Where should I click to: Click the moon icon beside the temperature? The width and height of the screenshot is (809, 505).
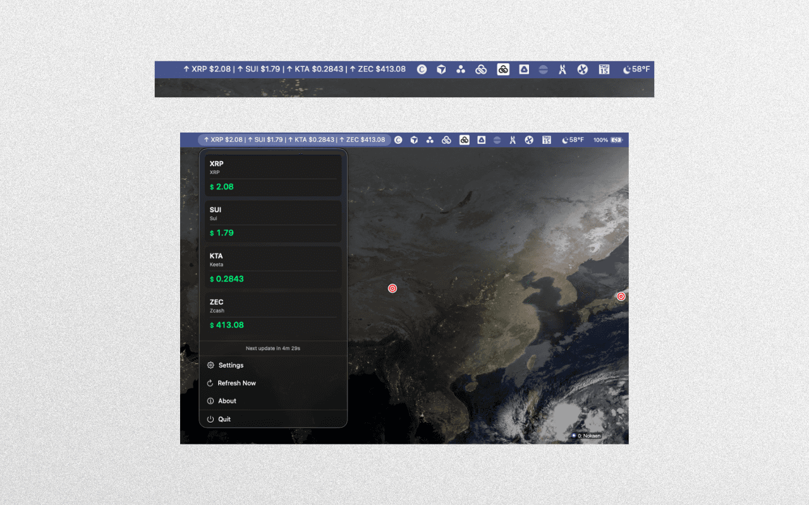tap(564, 140)
